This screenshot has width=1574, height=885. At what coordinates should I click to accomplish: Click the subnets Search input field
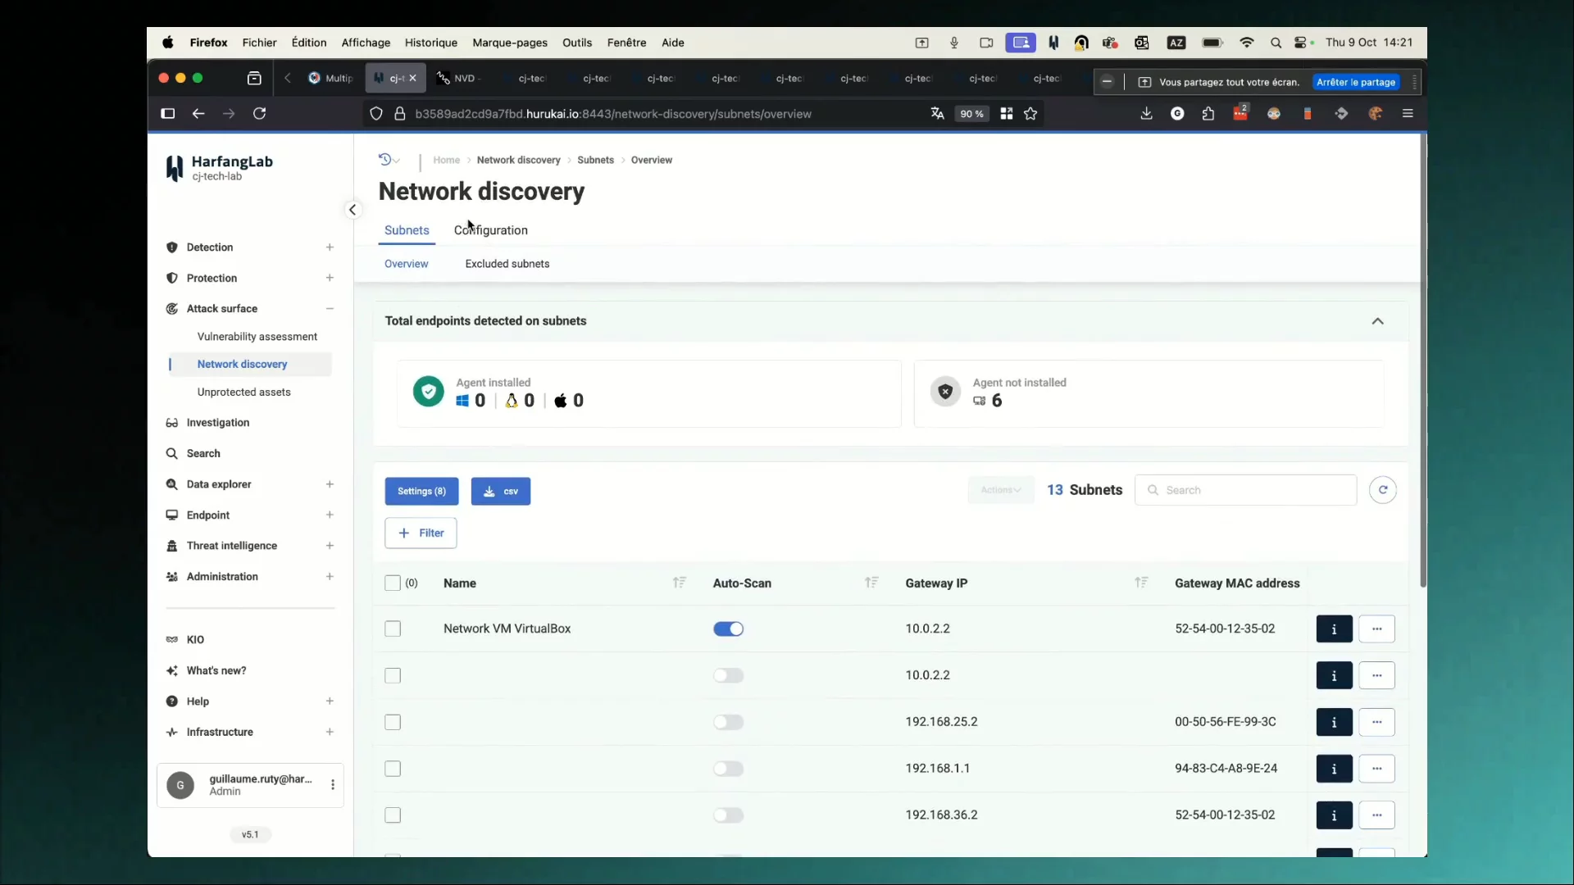(x=1246, y=490)
